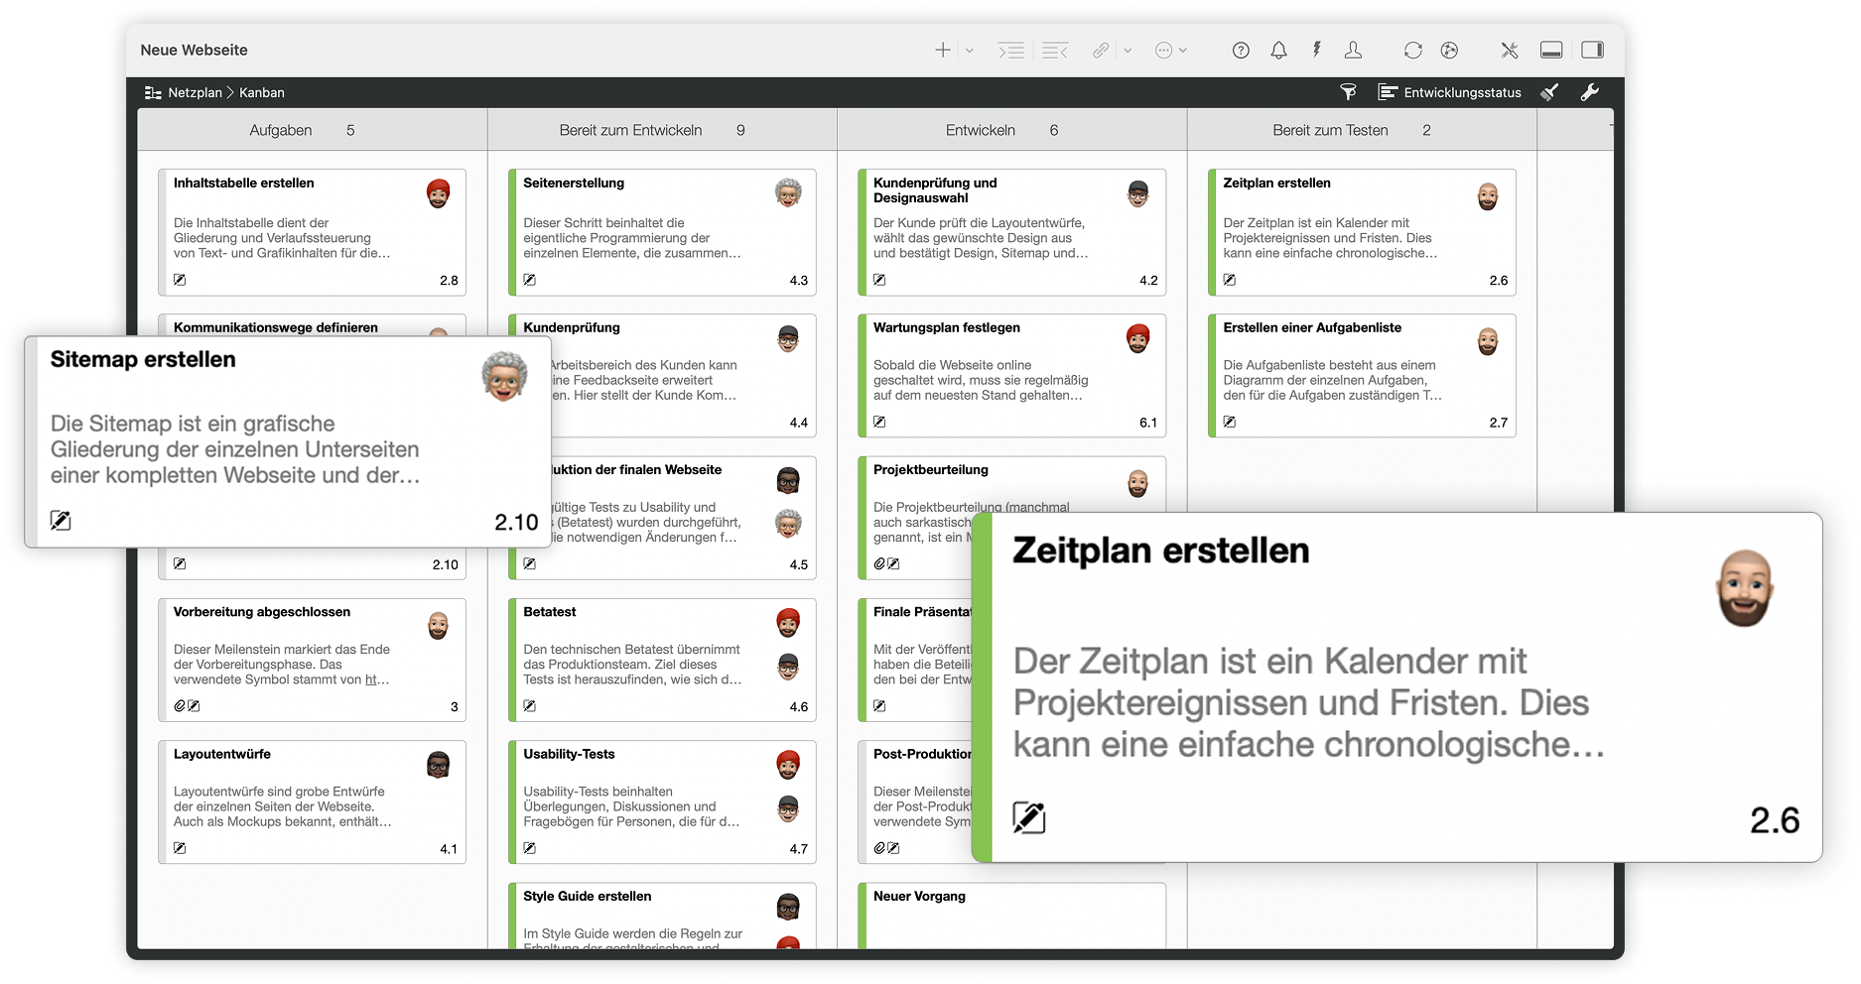This screenshot has width=1861, height=984.
Task: Open the resources person icon in the toolbar
Action: pyautogui.click(x=1353, y=50)
